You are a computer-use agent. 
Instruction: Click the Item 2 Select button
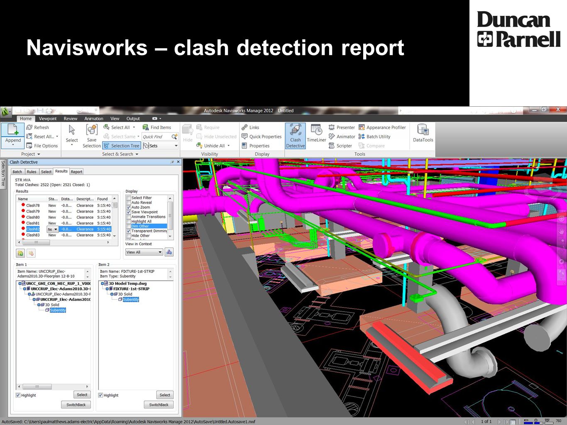point(165,395)
